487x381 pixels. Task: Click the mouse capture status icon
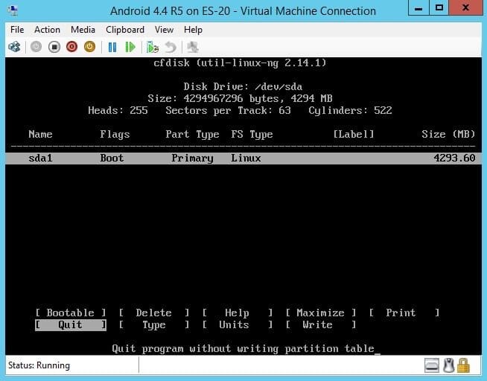click(x=448, y=365)
